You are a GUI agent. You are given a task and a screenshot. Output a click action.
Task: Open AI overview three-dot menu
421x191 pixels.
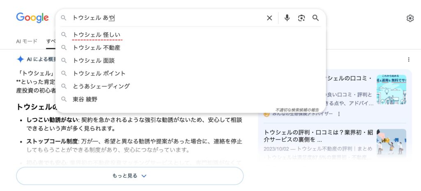click(x=408, y=59)
